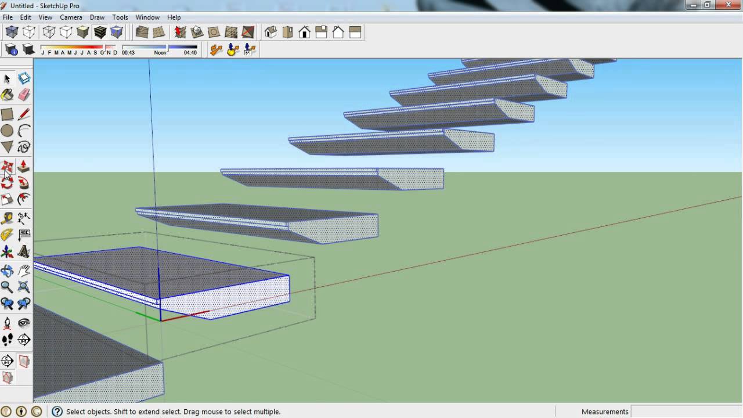
Task: Choose the Make Component tool
Action: 24,78
